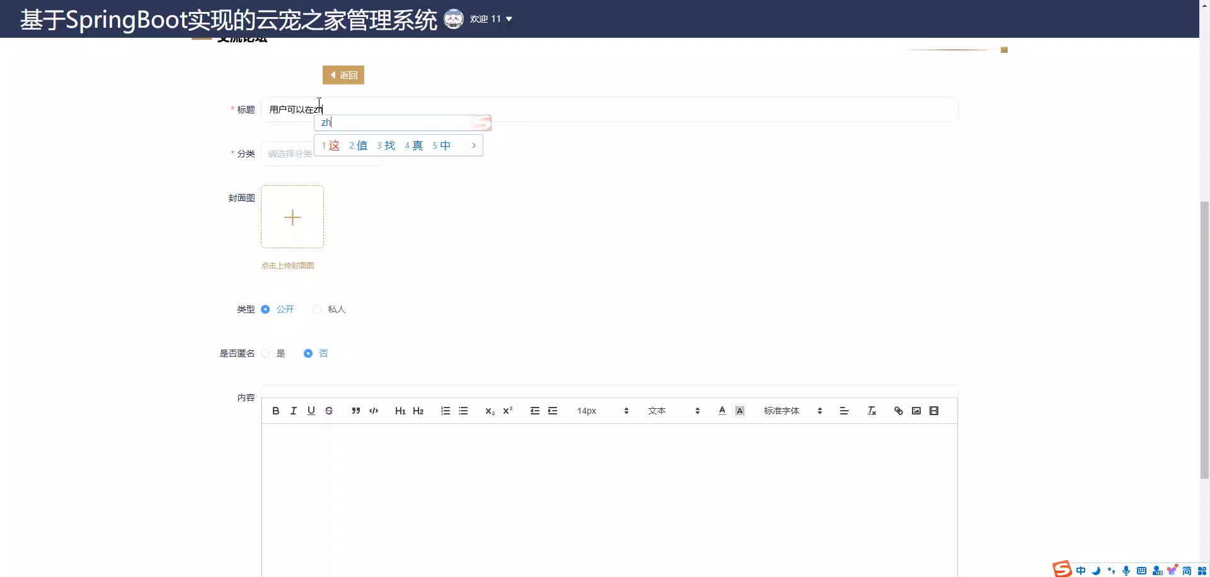Image resolution: width=1210 pixels, height=577 pixels.
Task: Open the Sogou user account icon
Action: [x=1157, y=571]
